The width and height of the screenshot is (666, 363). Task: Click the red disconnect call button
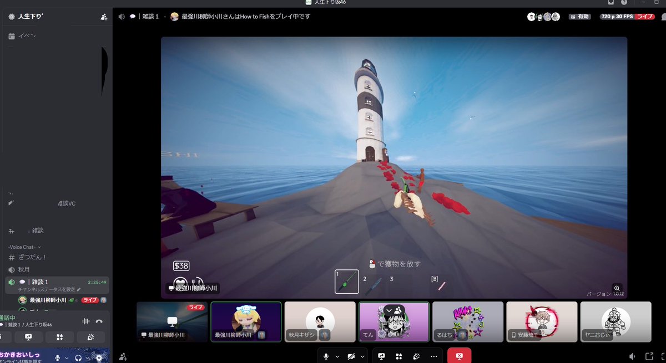click(x=459, y=356)
